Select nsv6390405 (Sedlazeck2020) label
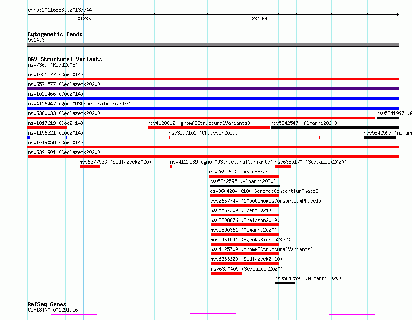 click(247, 269)
